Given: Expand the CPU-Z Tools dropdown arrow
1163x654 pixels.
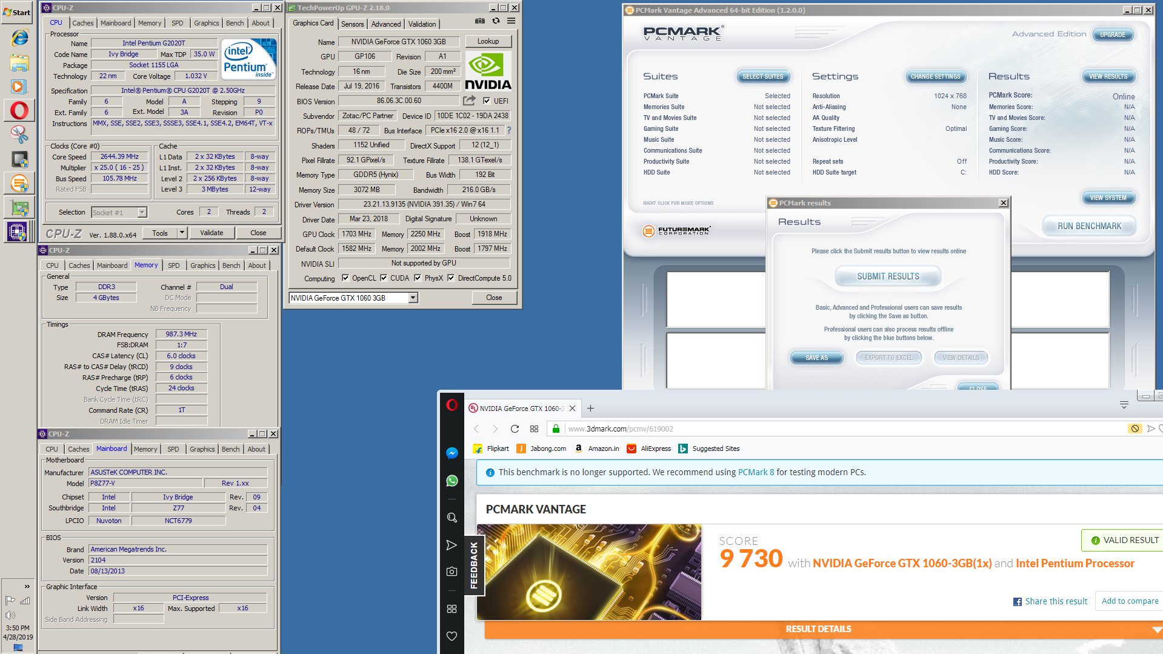Looking at the screenshot, I should tap(182, 233).
